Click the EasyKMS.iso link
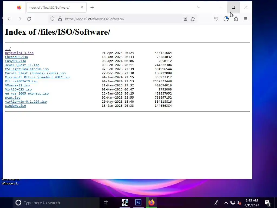277x208 pixels. point(15,61)
